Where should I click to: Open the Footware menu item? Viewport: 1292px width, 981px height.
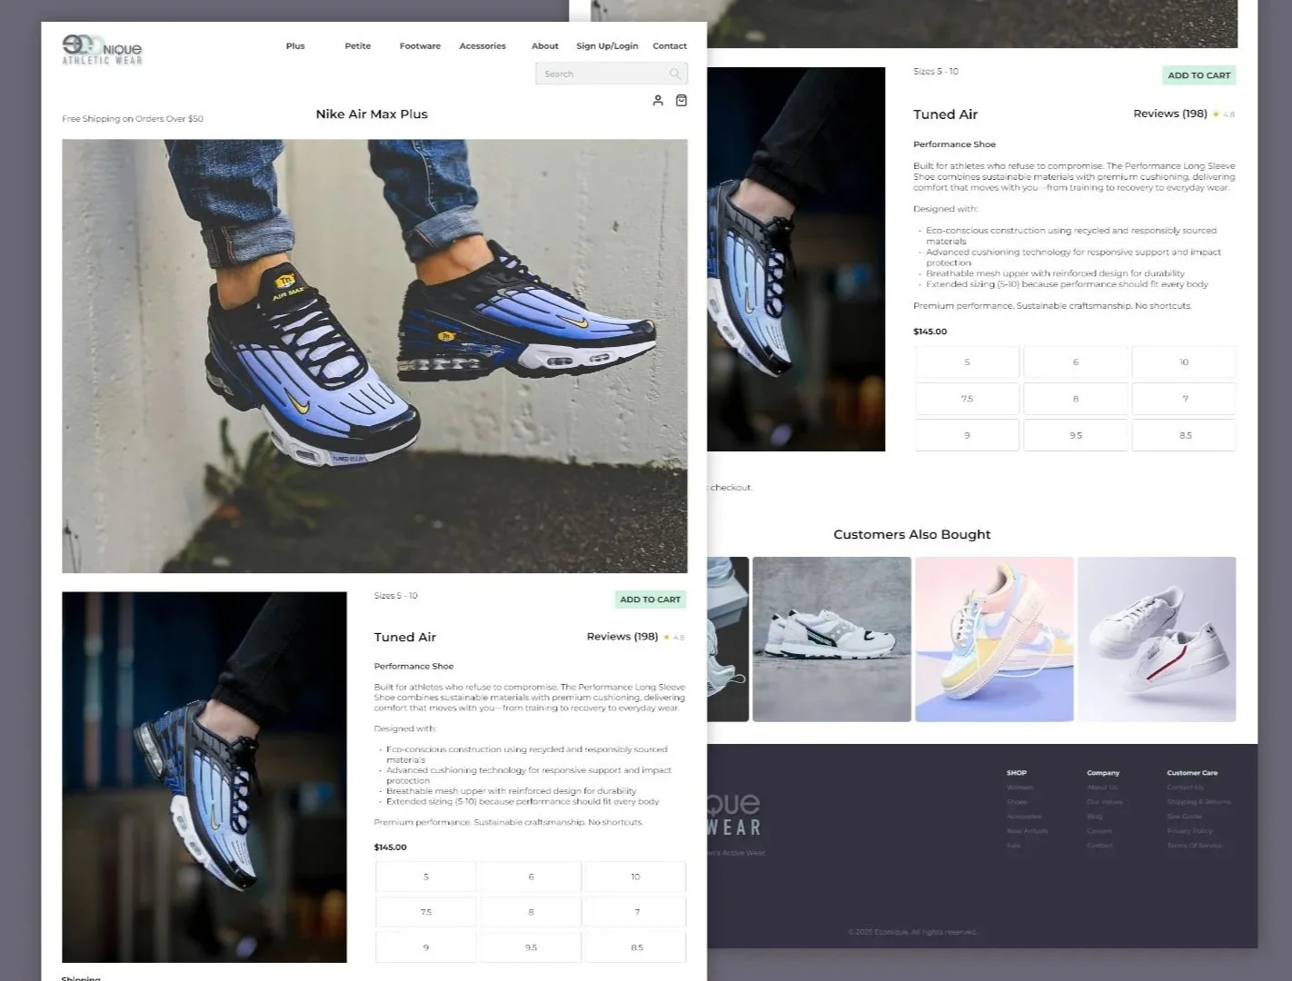(x=420, y=45)
